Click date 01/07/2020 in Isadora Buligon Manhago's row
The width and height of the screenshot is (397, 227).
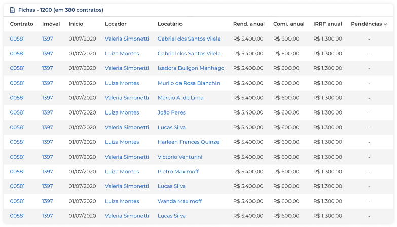[x=82, y=68]
